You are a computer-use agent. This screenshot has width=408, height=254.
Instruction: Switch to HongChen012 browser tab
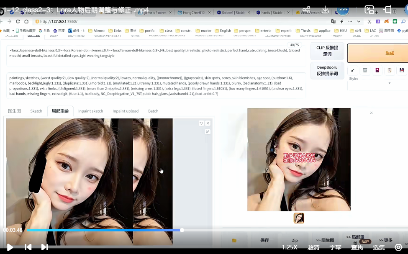point(194,13)
